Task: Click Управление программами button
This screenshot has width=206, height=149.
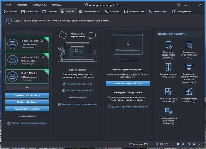Action: (128, 84)
